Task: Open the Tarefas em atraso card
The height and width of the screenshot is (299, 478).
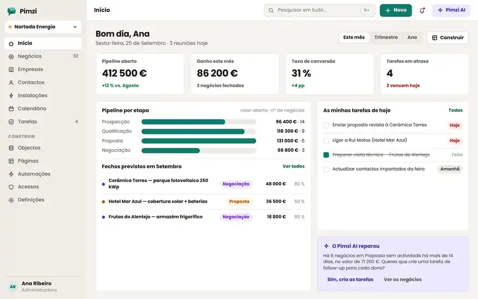Action: tap(424, 74)
